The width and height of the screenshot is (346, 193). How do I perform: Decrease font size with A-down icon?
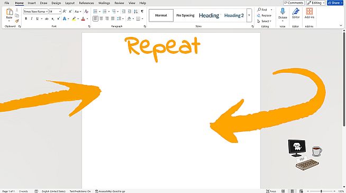coord(70,12)
